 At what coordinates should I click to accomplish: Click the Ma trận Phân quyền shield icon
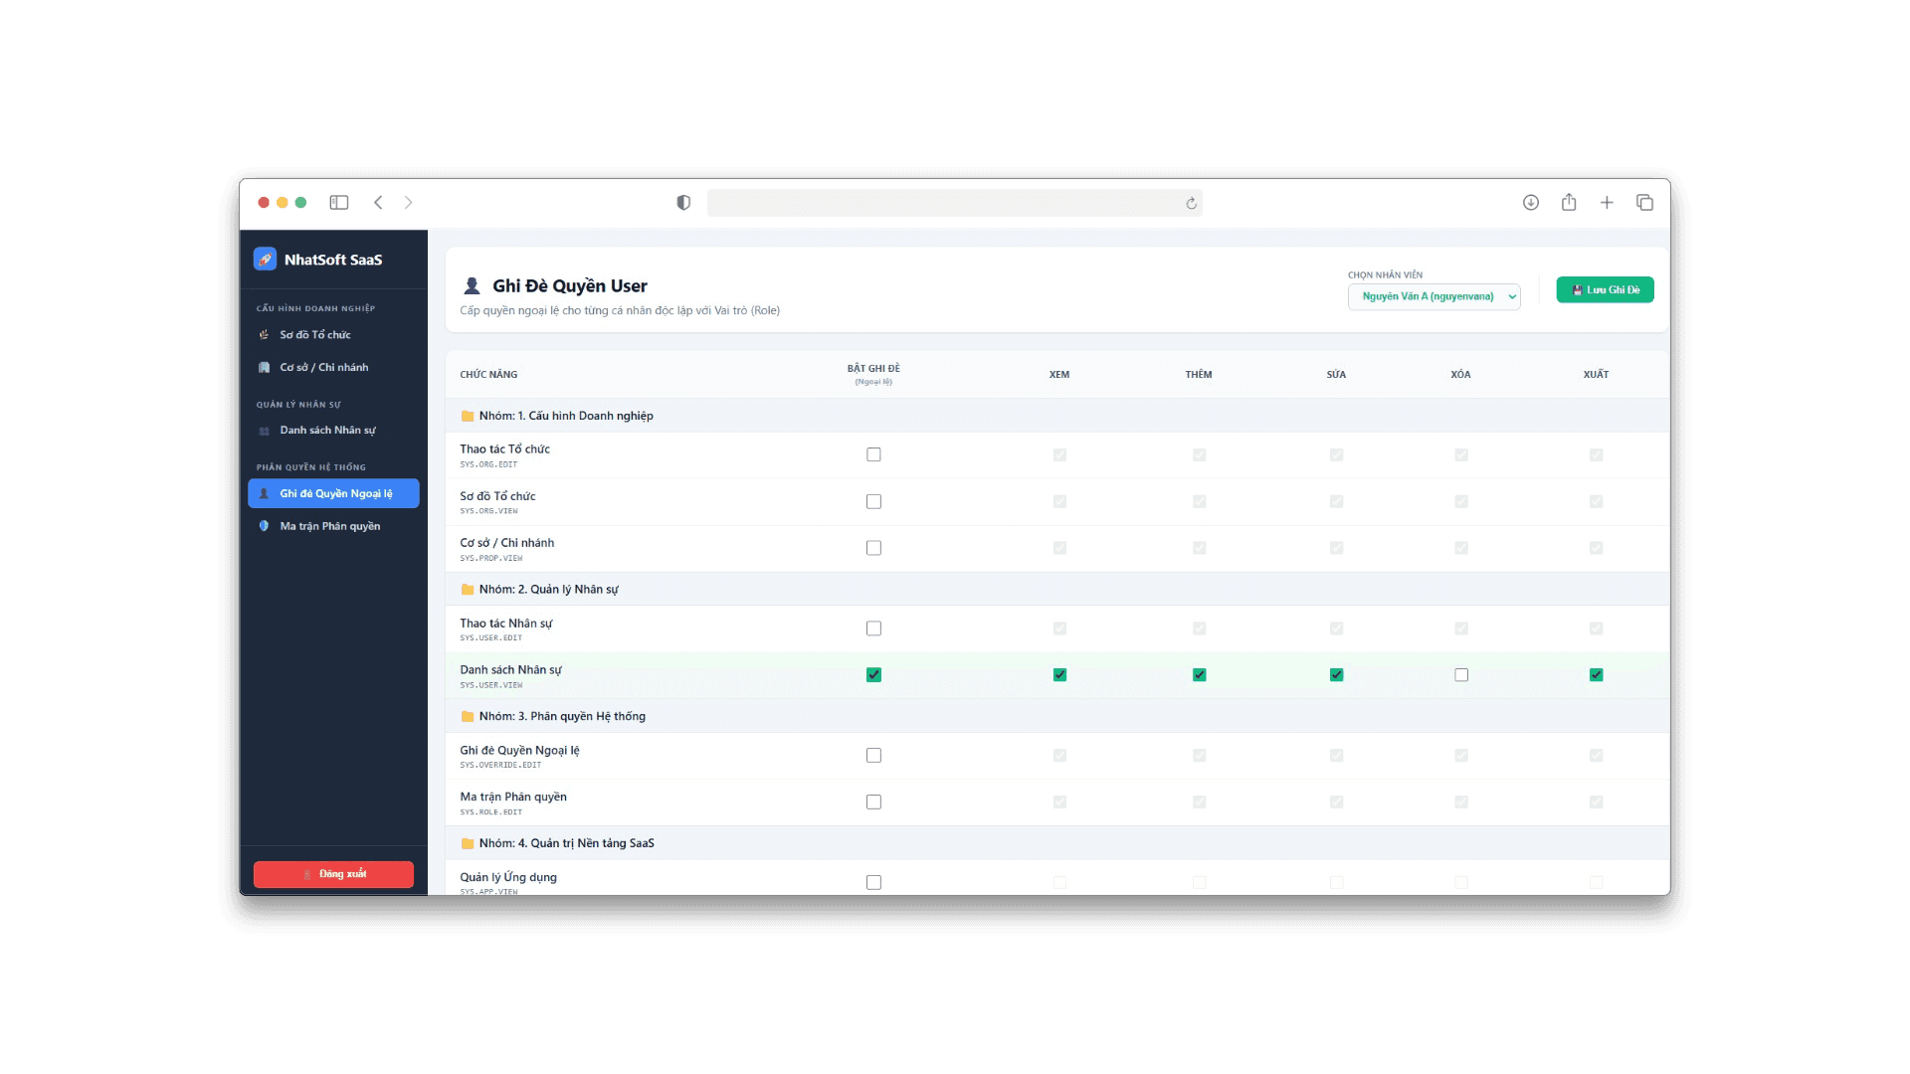pos(264,526)
